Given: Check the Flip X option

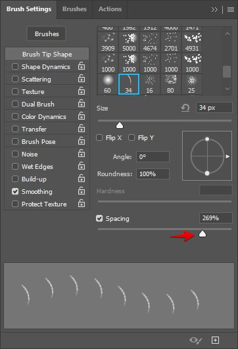Looking at the screenshot, I should [x=99, y=137].
